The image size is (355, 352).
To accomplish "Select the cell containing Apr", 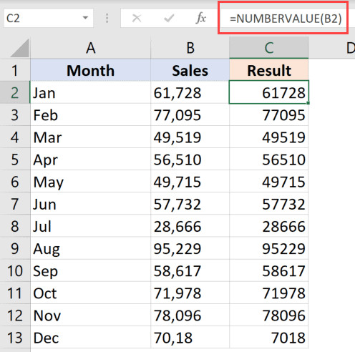I will pos(91,160).
